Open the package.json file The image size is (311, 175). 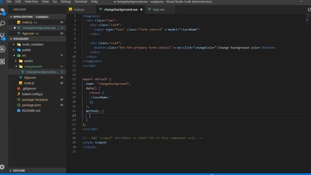tap(37, 105)
